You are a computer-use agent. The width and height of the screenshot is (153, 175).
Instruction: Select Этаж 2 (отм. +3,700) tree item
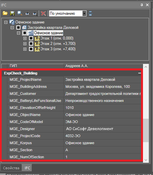pyautogui.click(x=58, y=44)
